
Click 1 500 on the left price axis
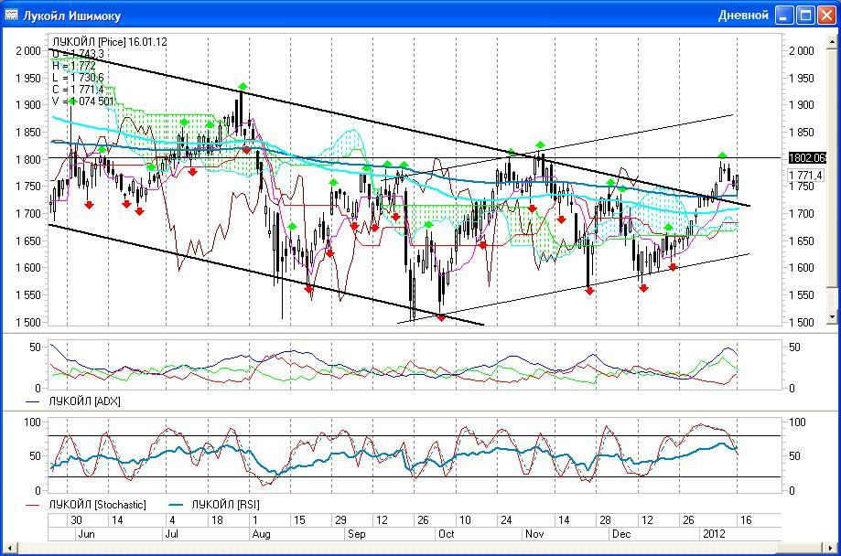(x=28, y=322)
